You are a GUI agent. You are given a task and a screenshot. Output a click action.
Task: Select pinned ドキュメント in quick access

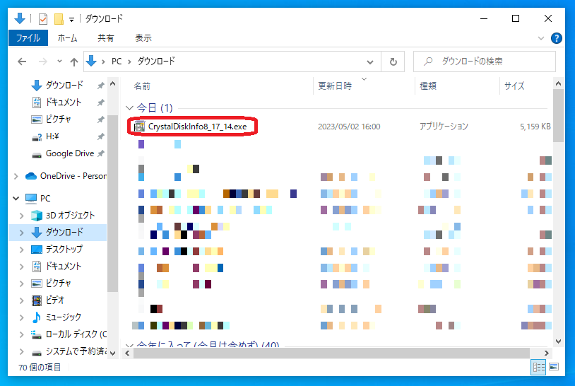coord(64,102)
